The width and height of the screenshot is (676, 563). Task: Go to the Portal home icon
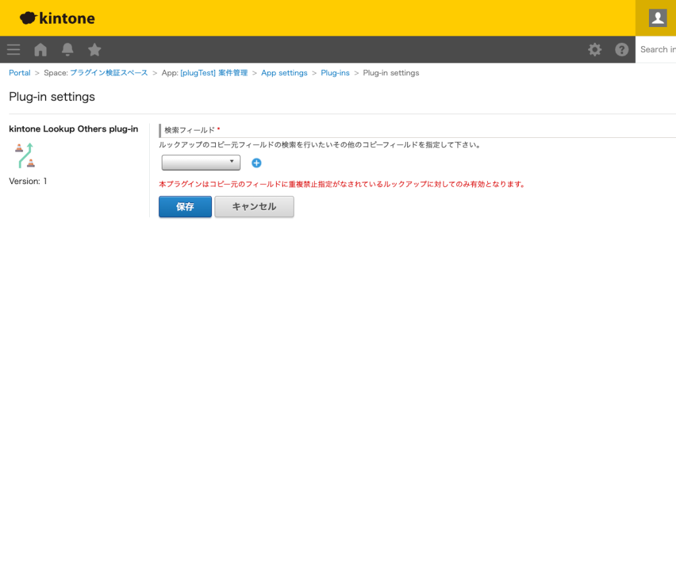(40, 50)
